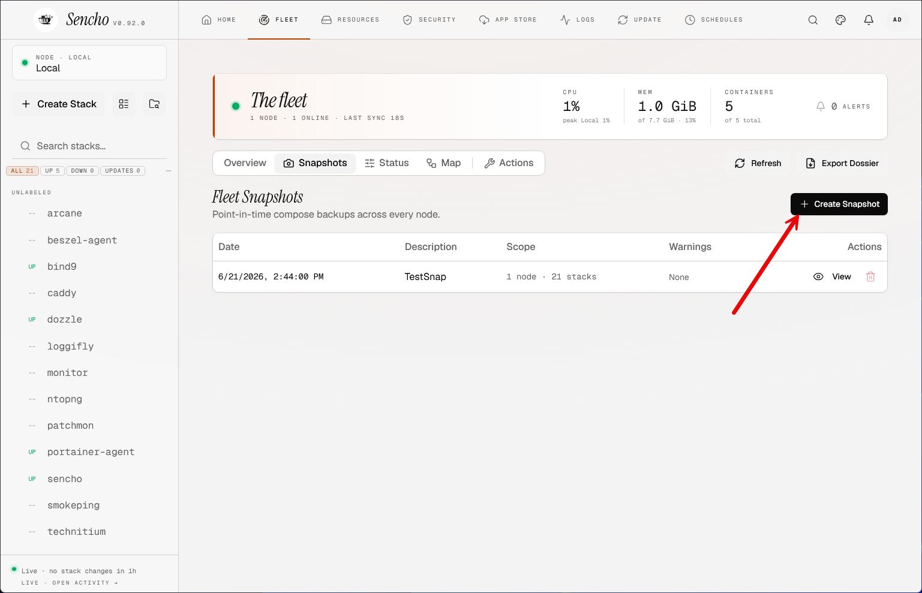Click the Date column header

click(x=229, y=247)
